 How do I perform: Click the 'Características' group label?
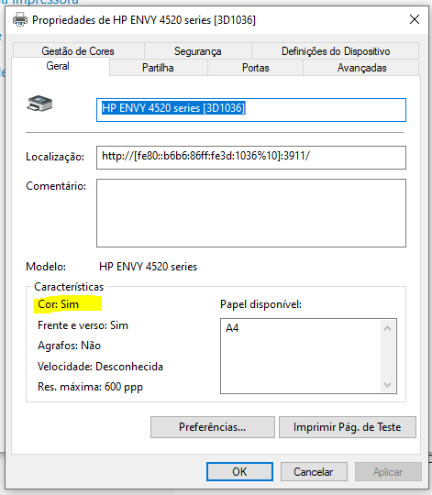(69, 287)
